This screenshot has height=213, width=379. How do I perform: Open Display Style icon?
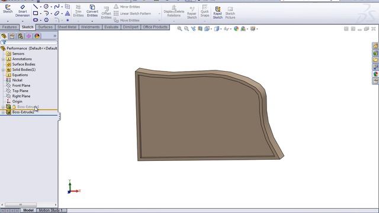click(217, 29)
